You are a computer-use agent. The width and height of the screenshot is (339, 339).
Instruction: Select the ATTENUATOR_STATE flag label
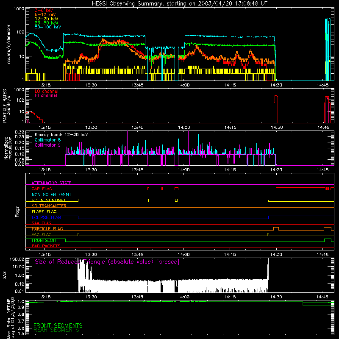[x=51, y=183]
